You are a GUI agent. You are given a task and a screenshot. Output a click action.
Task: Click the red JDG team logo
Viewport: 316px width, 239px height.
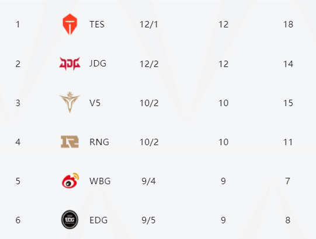(x=70, y=64)
